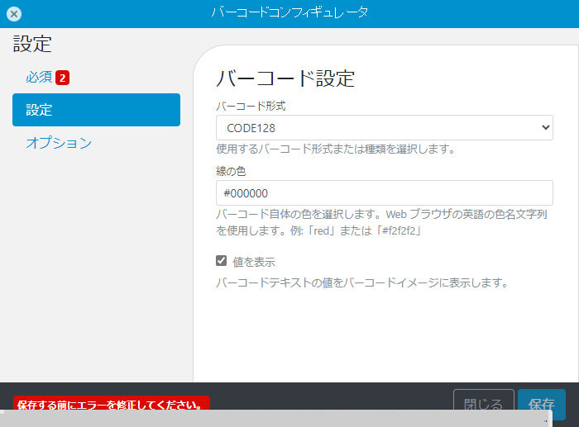Open the 必須 section in sidebar

(x=39, y=78)
